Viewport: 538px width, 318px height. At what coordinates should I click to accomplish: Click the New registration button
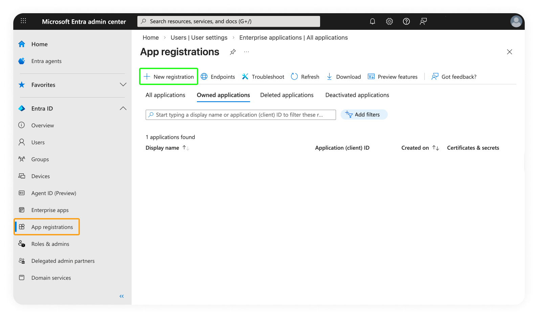[169, 77]
